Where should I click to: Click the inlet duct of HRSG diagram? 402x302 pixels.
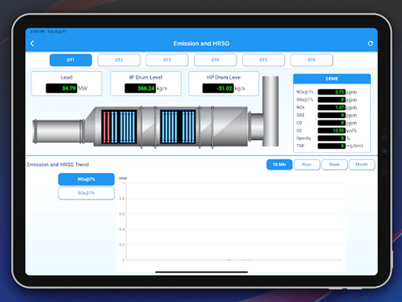tap(59, 132)
